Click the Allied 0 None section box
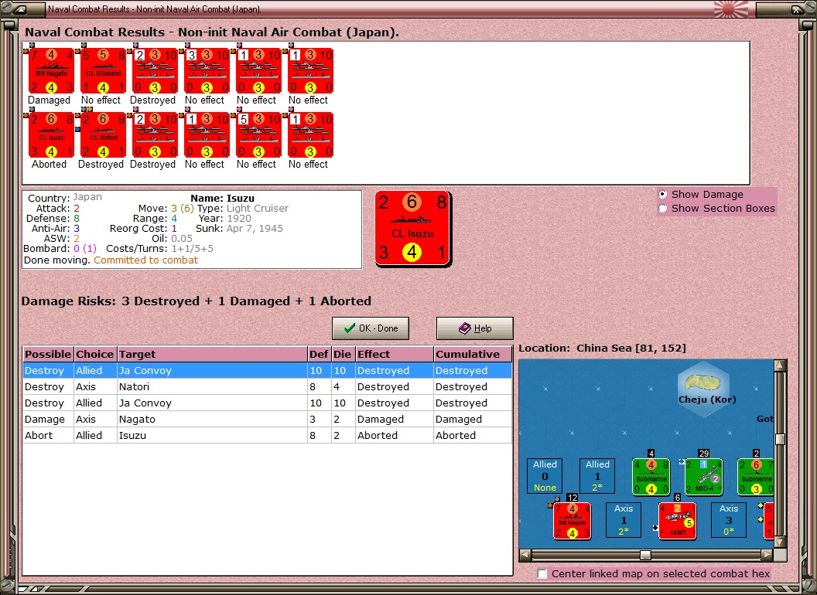The width and height of the screenshot is (817, 595). coord(545,476)
